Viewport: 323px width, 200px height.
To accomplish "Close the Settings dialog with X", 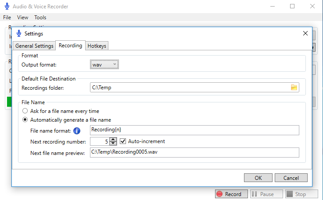I will [305, 33].
